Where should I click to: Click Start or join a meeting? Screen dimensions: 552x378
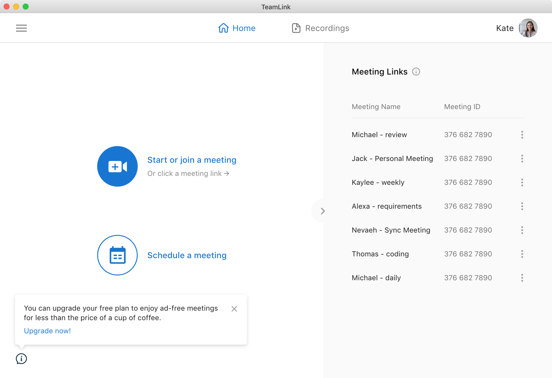[x=192, y=160]
